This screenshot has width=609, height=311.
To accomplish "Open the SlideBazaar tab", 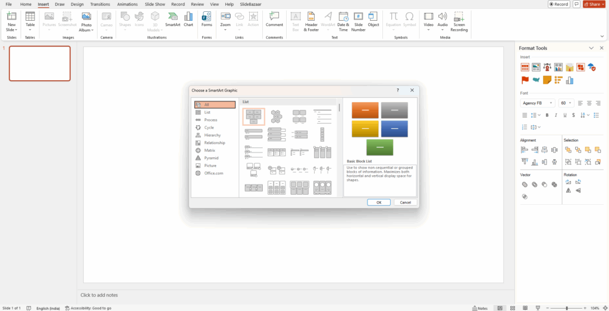I will pyautogui.click(x=250, y=4).
